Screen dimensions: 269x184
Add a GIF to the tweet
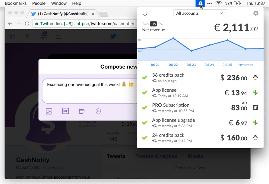[x=65, y=111]
